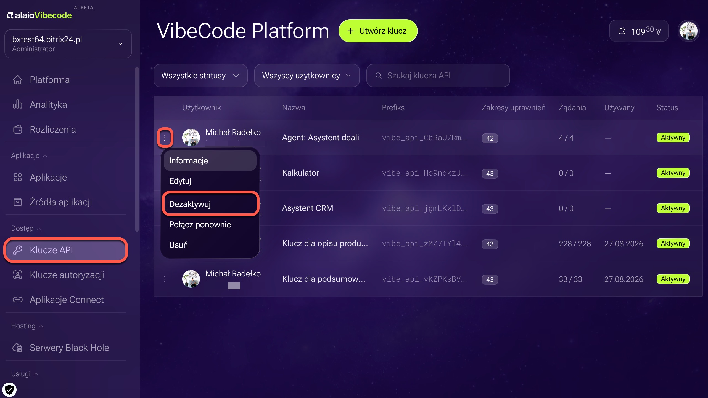708x398 pixels.
Task: Choose Edytuj in the key menu
Action: 210,181
